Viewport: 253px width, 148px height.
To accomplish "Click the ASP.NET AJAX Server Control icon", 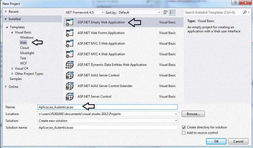I will 70,75.
